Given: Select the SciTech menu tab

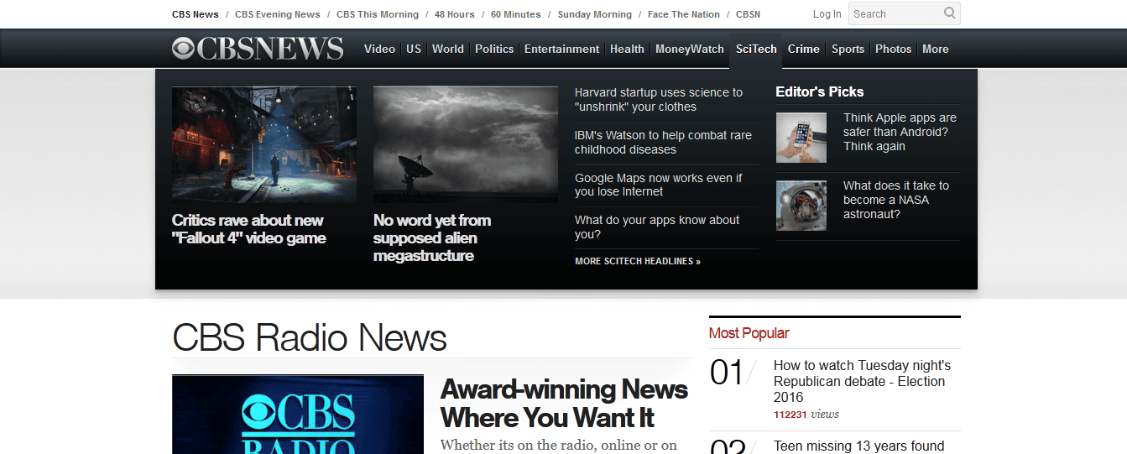Looking at the screenshot, I should point(756,49).
